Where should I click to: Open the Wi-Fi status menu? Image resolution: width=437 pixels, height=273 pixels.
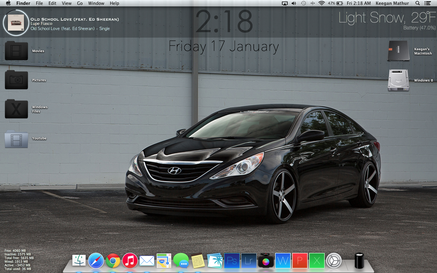pyautogui.click(x=322, y=3)
